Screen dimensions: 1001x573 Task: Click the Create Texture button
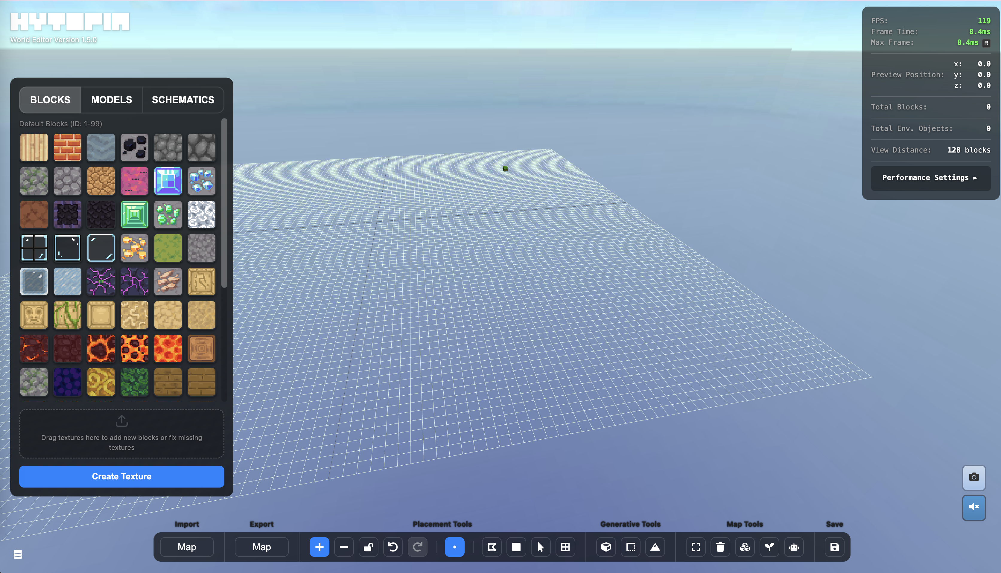tap(121, 476)
